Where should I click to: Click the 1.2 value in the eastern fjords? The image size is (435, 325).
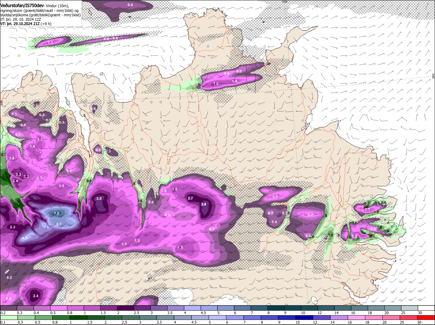pyautogui.click(x=354, y=236)
